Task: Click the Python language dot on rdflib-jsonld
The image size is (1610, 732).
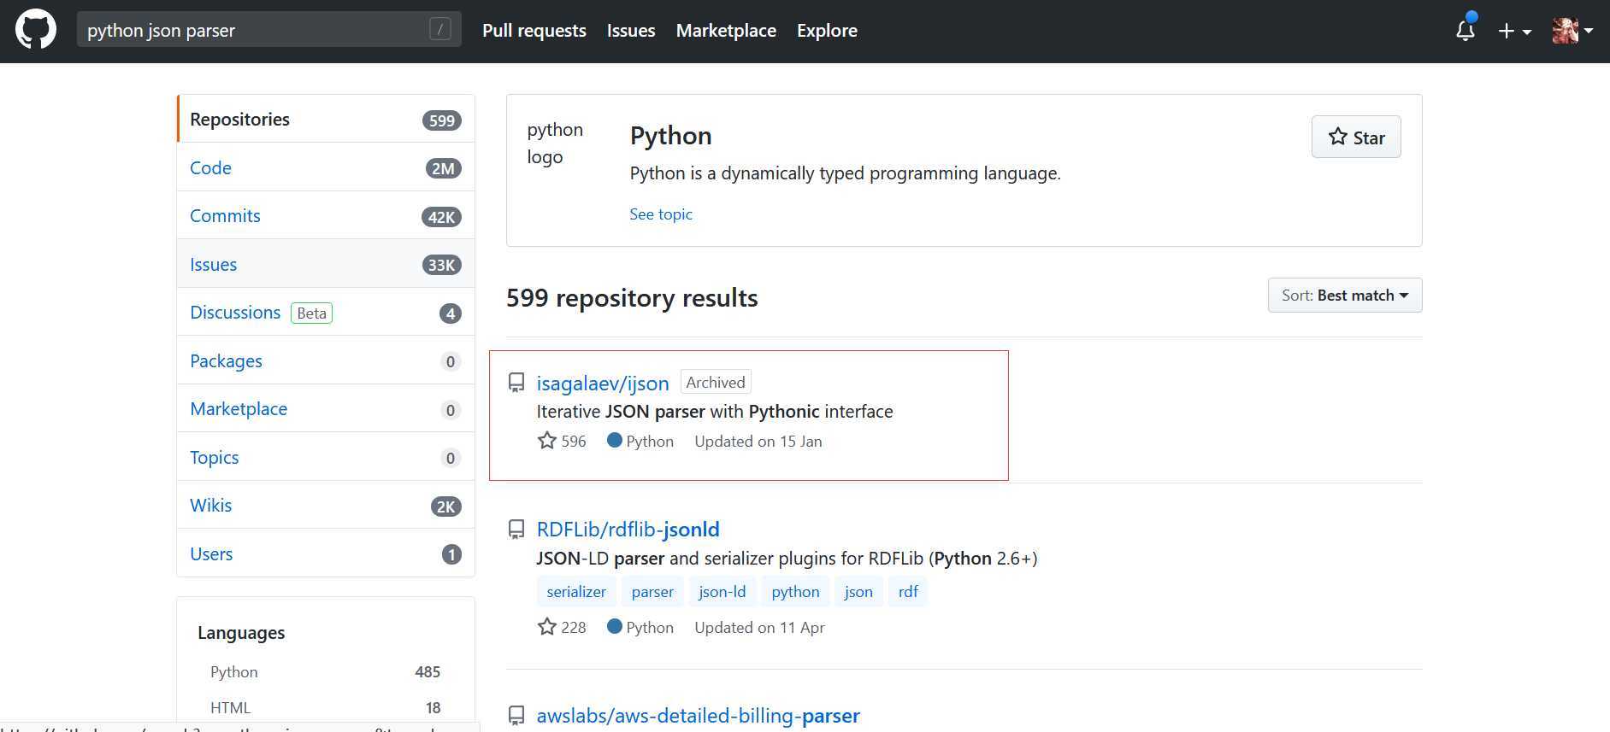Action: point(614,627)
